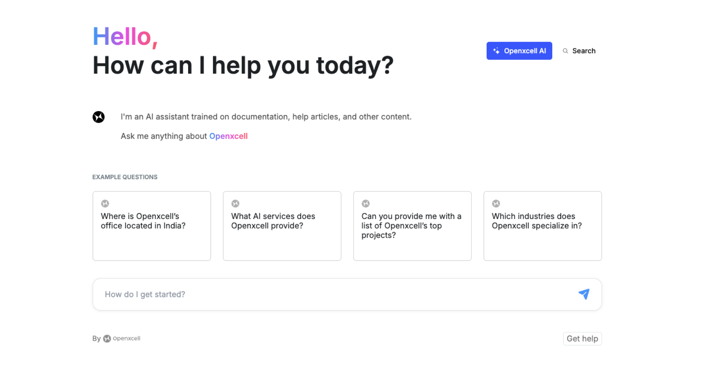Choose the 'list of Openxcell's top projects' question

412,226
